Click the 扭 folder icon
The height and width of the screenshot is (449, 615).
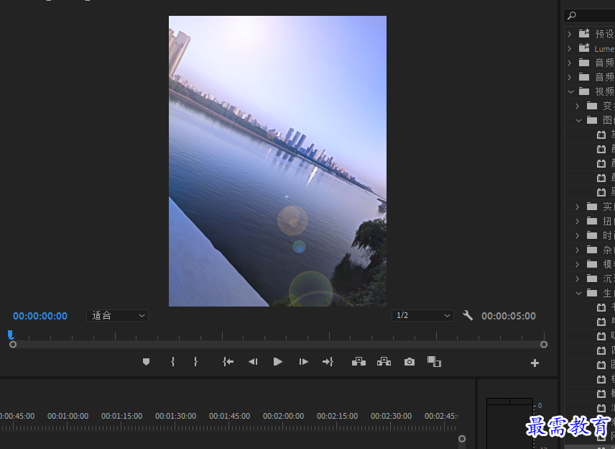point(592,221)
